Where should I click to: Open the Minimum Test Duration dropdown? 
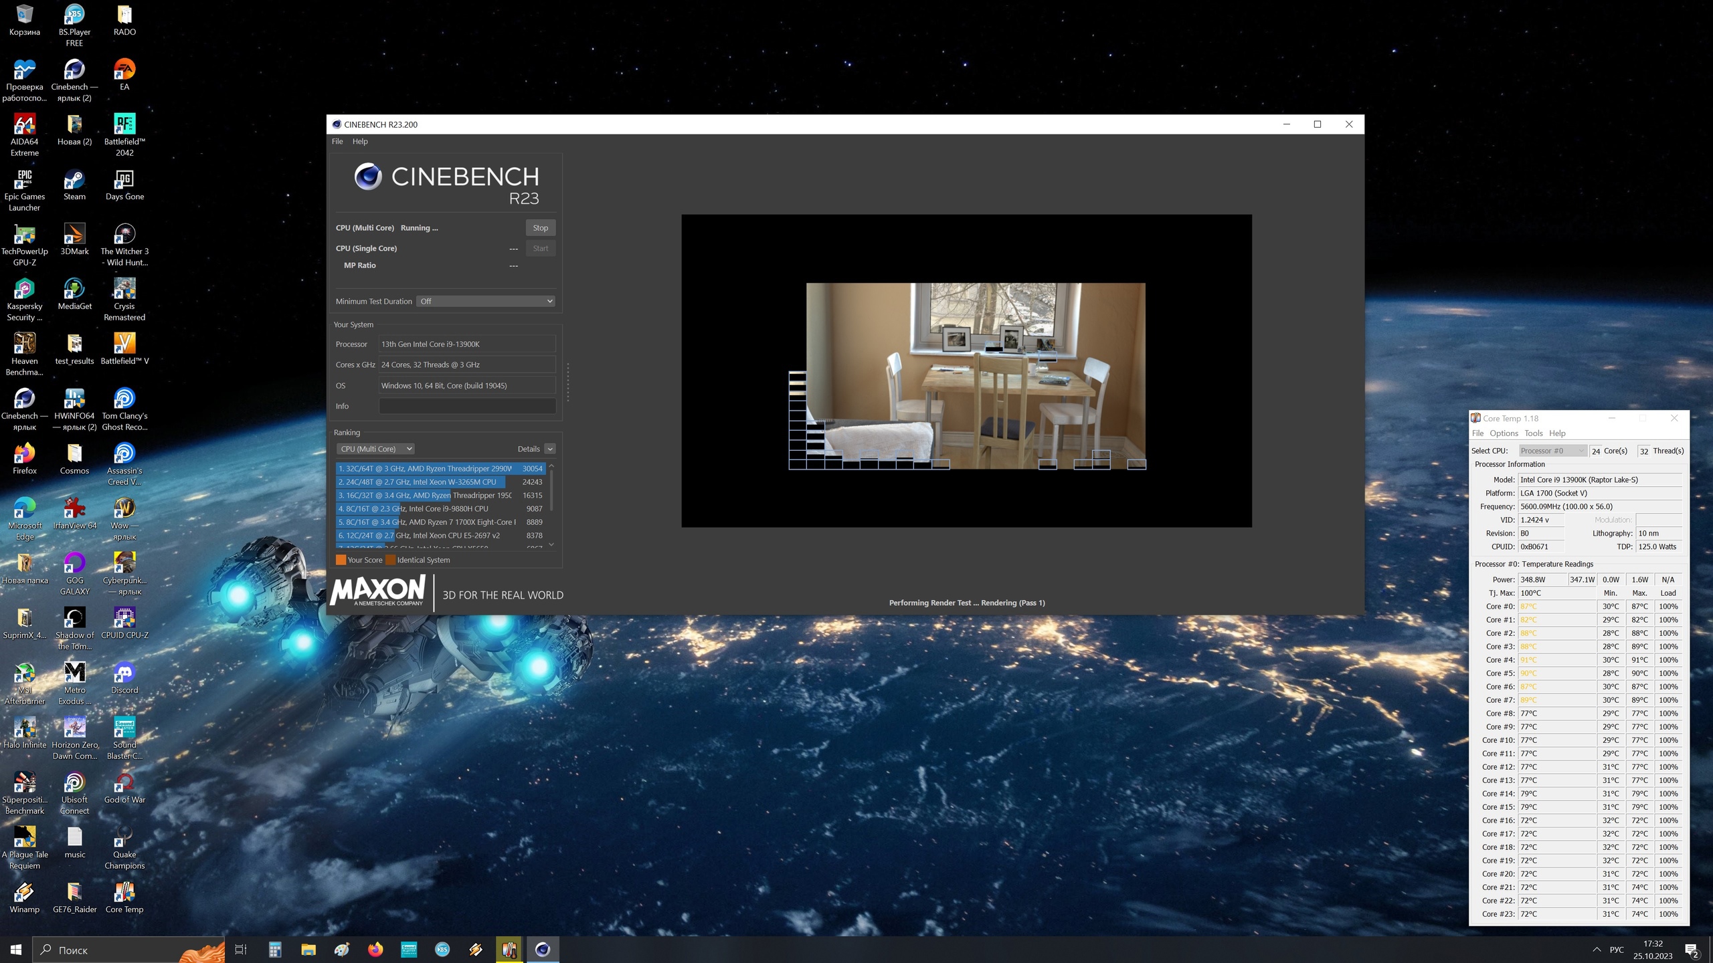[486, 302]
